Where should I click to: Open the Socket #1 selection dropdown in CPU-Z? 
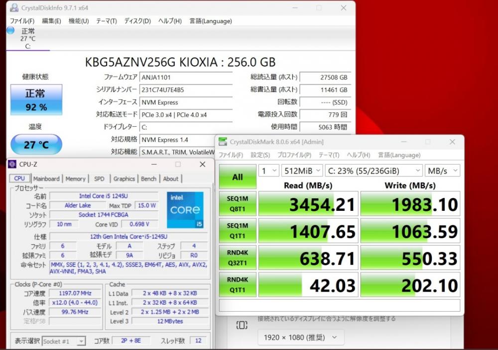pyautogui.click(x=64, y=341)
